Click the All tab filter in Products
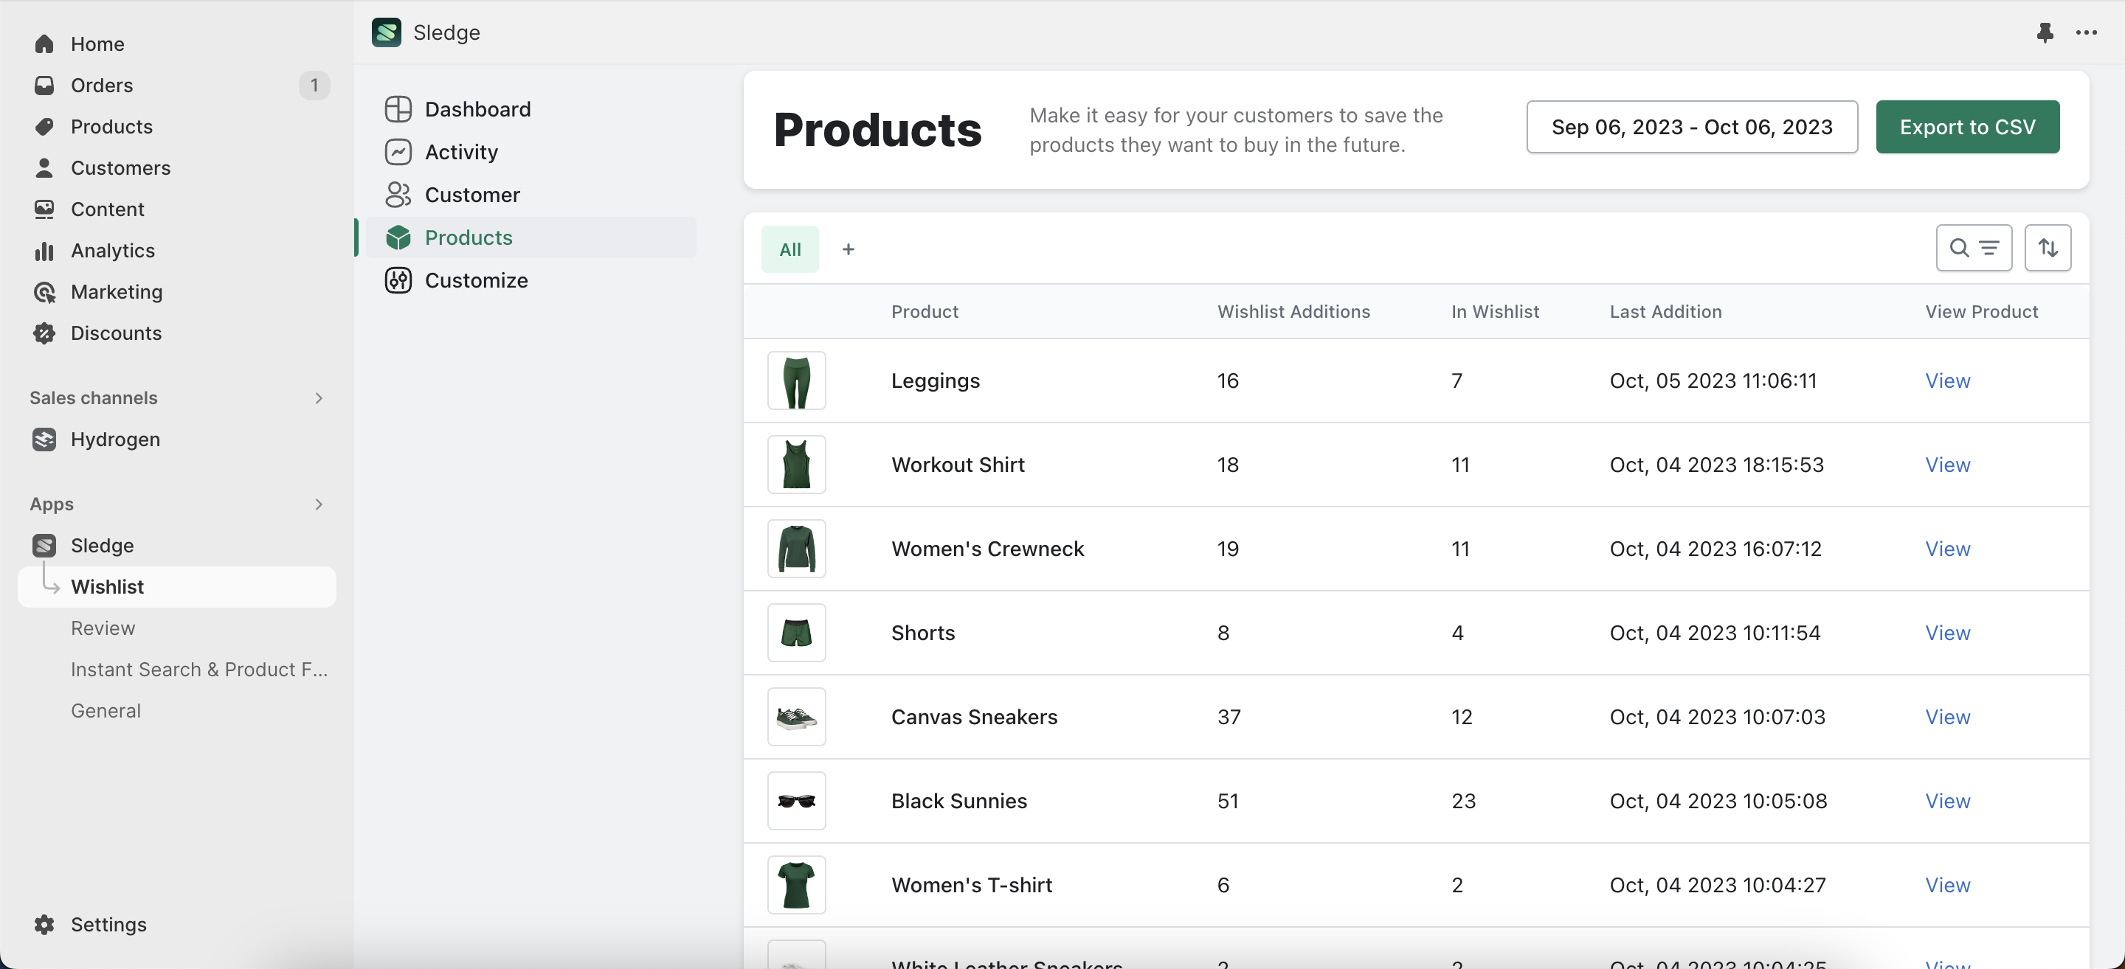The width and height of the screenshot is (2125, 969). [790, 248]
